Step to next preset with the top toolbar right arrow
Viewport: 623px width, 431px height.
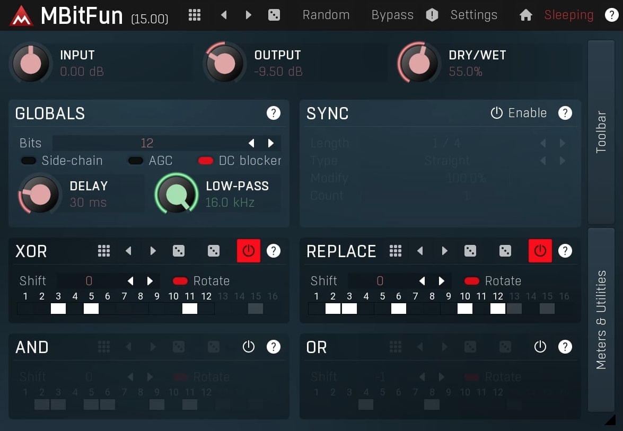pos(248,15)
